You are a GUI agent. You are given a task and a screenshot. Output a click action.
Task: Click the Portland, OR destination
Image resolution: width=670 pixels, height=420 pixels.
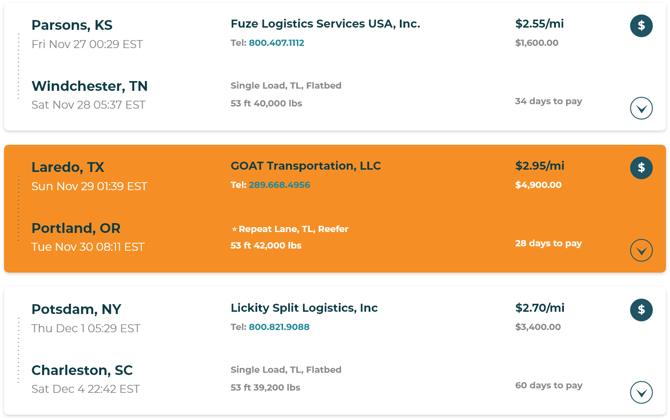pos(76,228)
